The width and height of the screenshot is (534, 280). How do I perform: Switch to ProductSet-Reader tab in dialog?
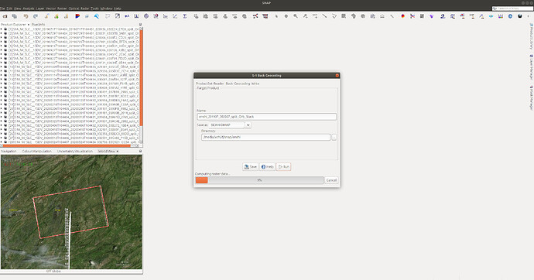pos(210,84)
